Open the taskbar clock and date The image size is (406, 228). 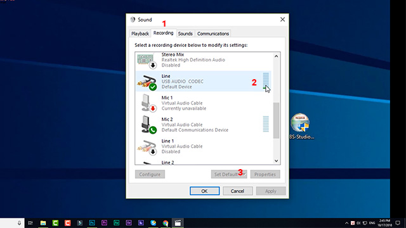[385, 223]
